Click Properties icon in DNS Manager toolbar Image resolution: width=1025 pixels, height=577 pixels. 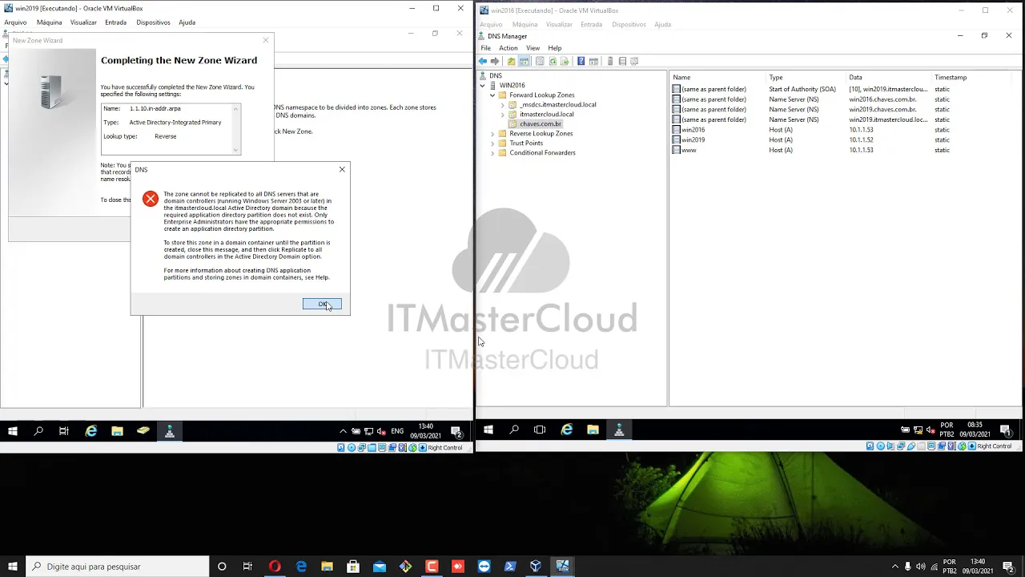click(x=540, y=62)
